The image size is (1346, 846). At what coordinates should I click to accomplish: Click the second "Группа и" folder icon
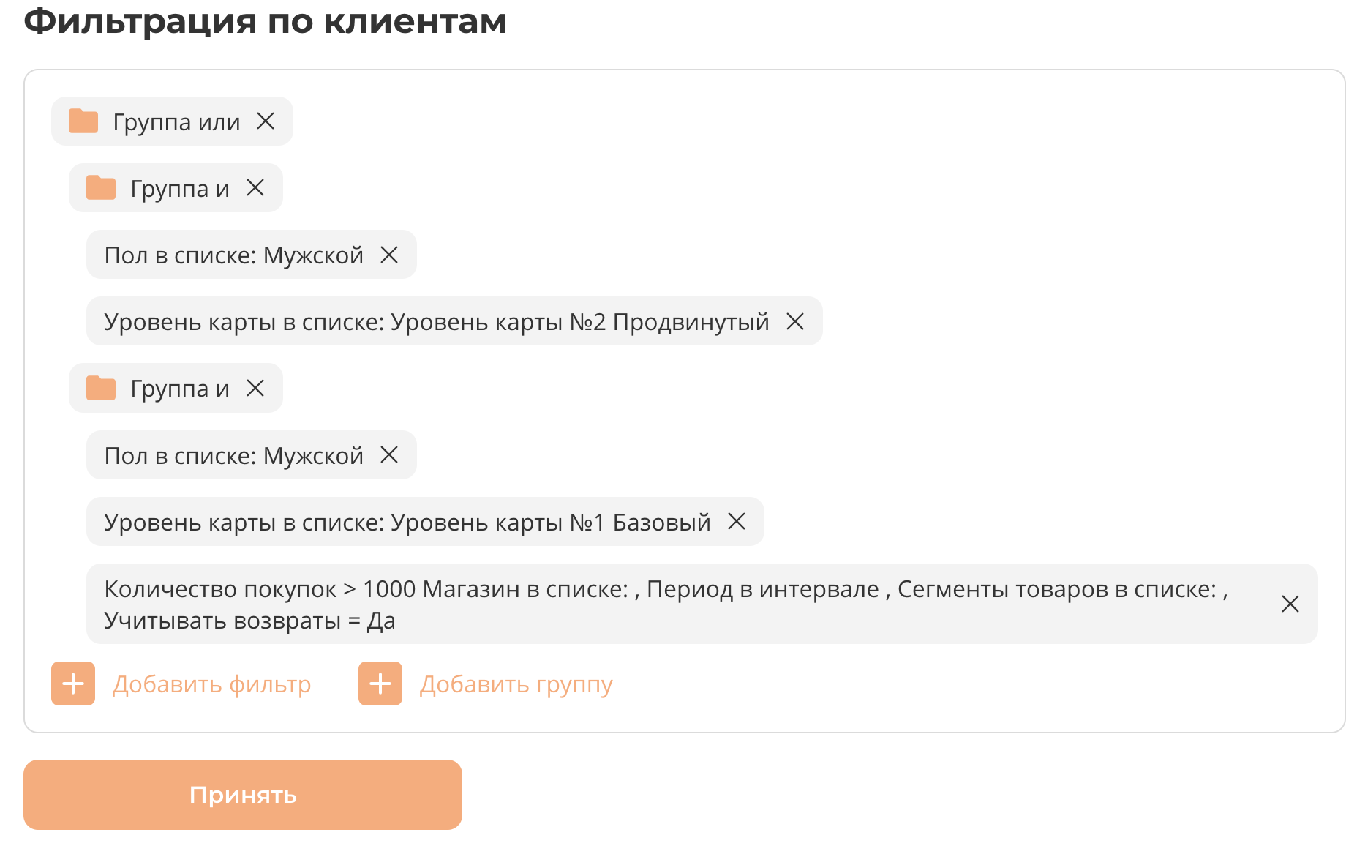pyautogui.click(x=101, y=388)
